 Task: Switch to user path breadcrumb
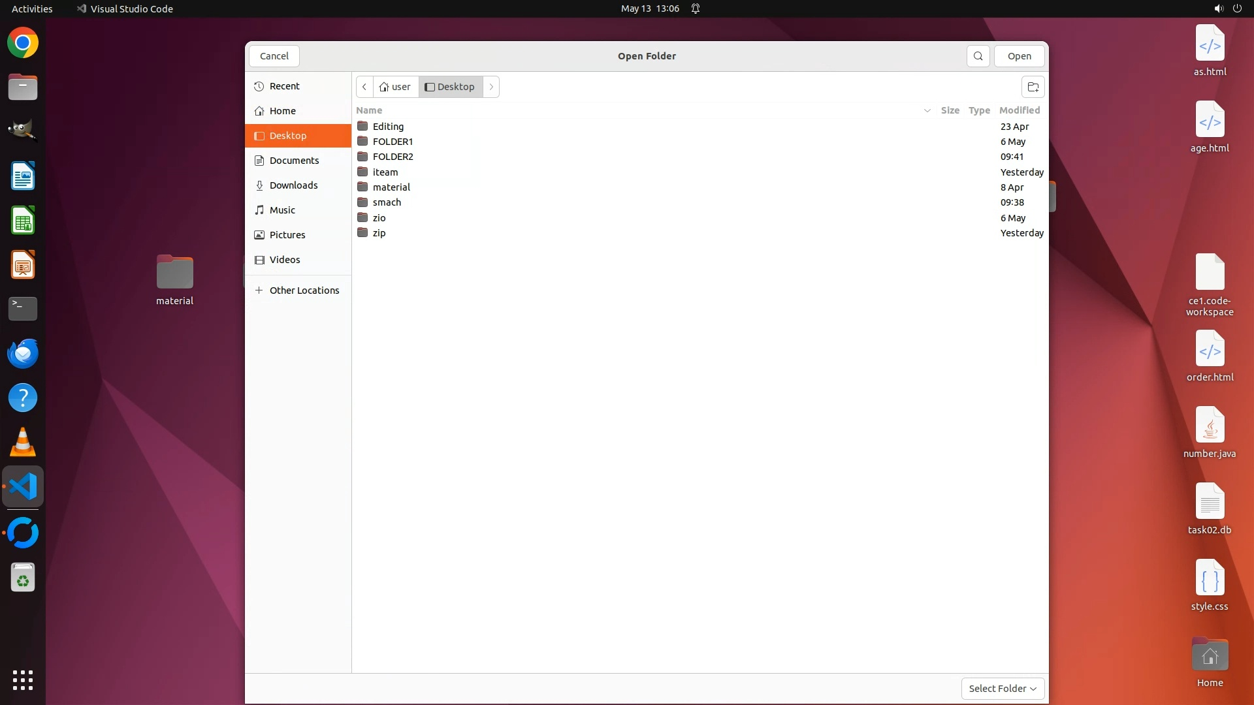coord(396,87)
